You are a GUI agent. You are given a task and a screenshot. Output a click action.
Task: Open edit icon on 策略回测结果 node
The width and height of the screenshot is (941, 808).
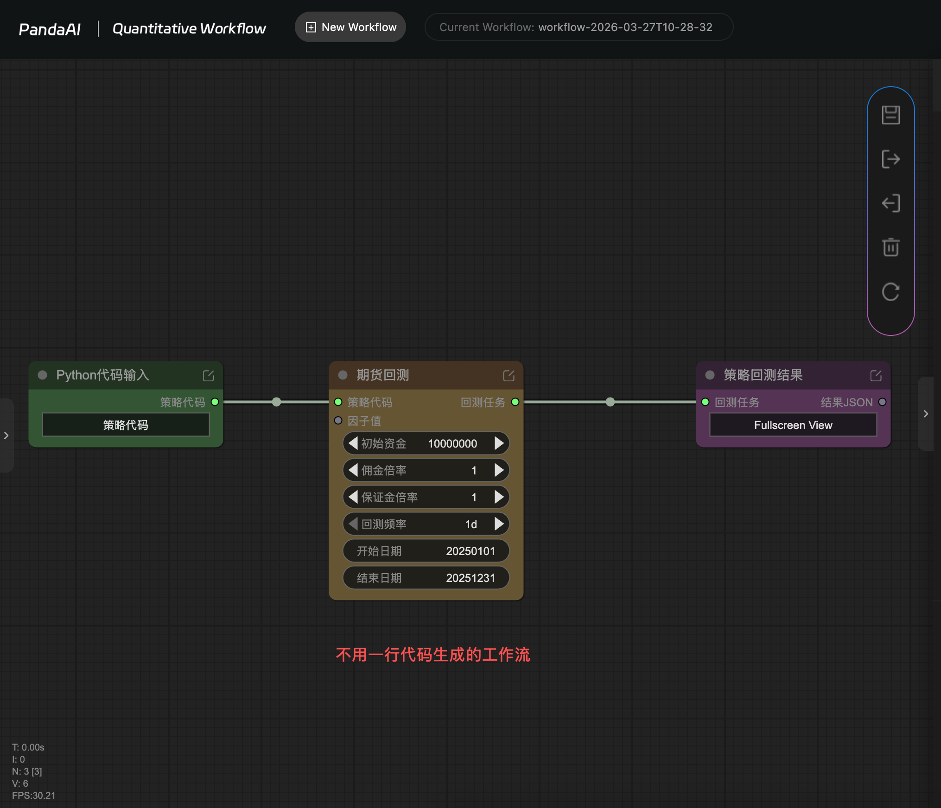[x=876, y=376]
